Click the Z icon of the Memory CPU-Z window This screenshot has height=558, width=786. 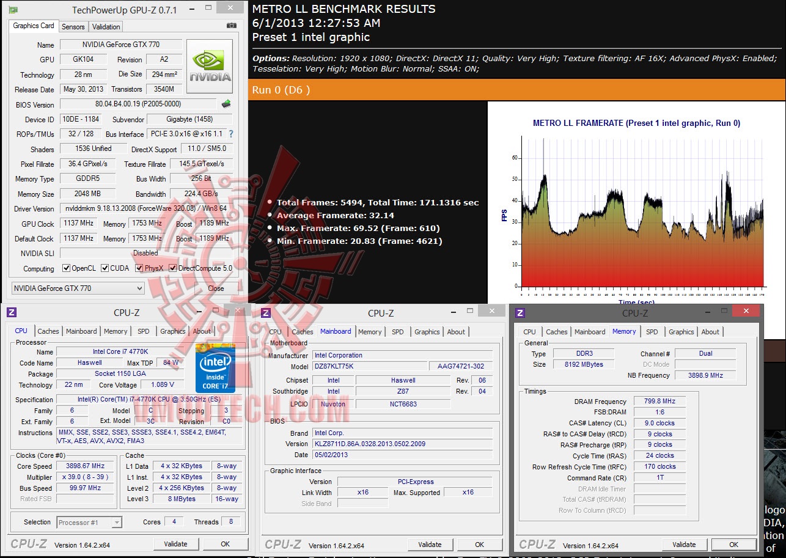(x=520, y=313)
